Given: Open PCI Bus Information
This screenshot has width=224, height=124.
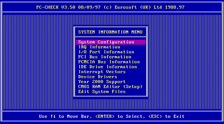Looking at the screenshot, I should point(105,57).
